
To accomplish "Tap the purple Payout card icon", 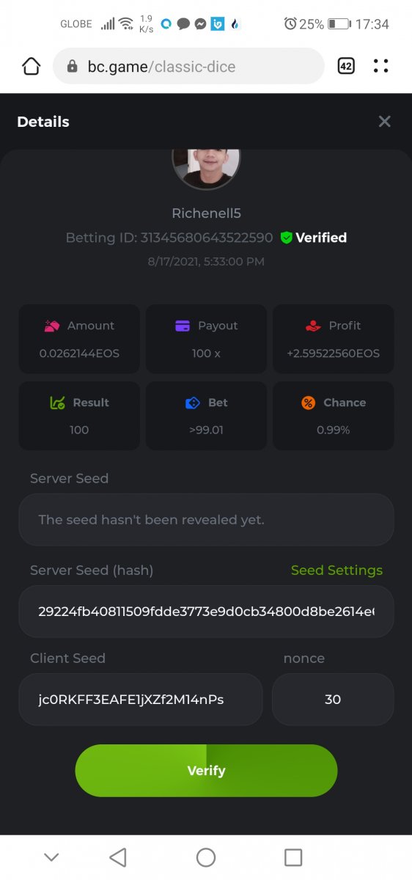I will pyautogui.click(x=183, y=326).
